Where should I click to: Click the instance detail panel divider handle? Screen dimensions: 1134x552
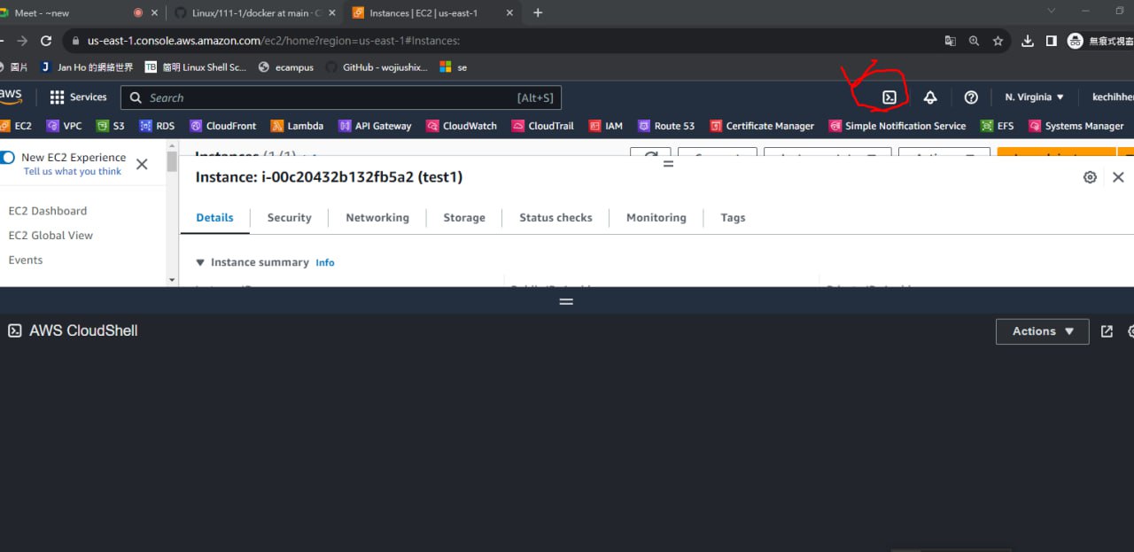click(668, 164)
